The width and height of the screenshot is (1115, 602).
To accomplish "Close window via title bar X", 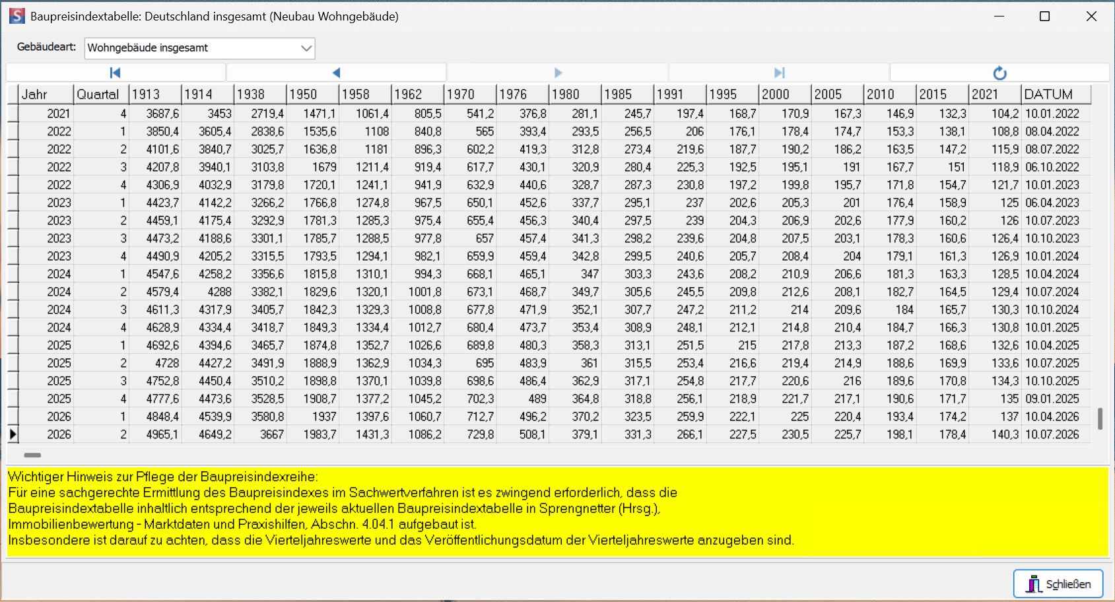I will [x=1091, y=16].
